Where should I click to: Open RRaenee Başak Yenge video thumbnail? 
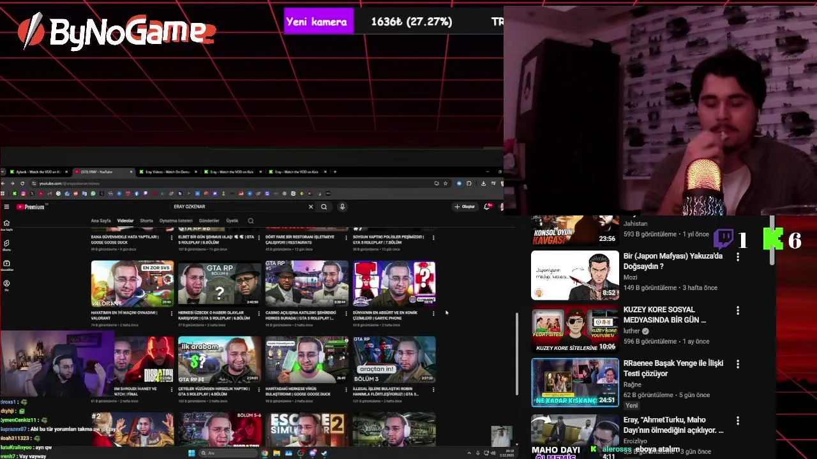[575, 382]
